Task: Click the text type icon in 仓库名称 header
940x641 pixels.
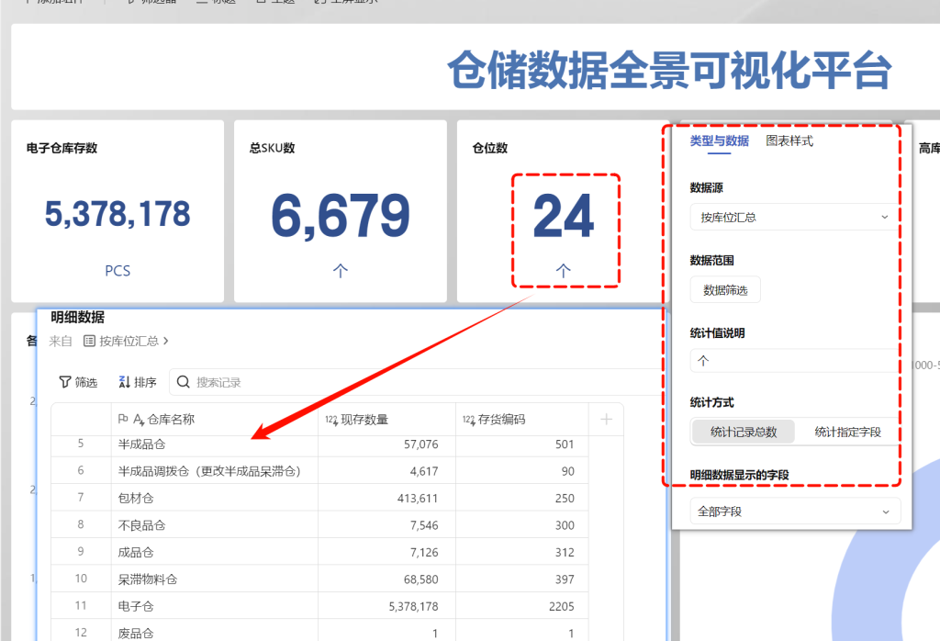Action: (x=139, y=420)
